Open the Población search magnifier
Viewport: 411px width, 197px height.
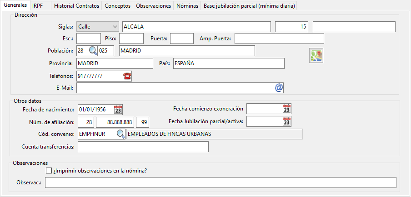92,50
